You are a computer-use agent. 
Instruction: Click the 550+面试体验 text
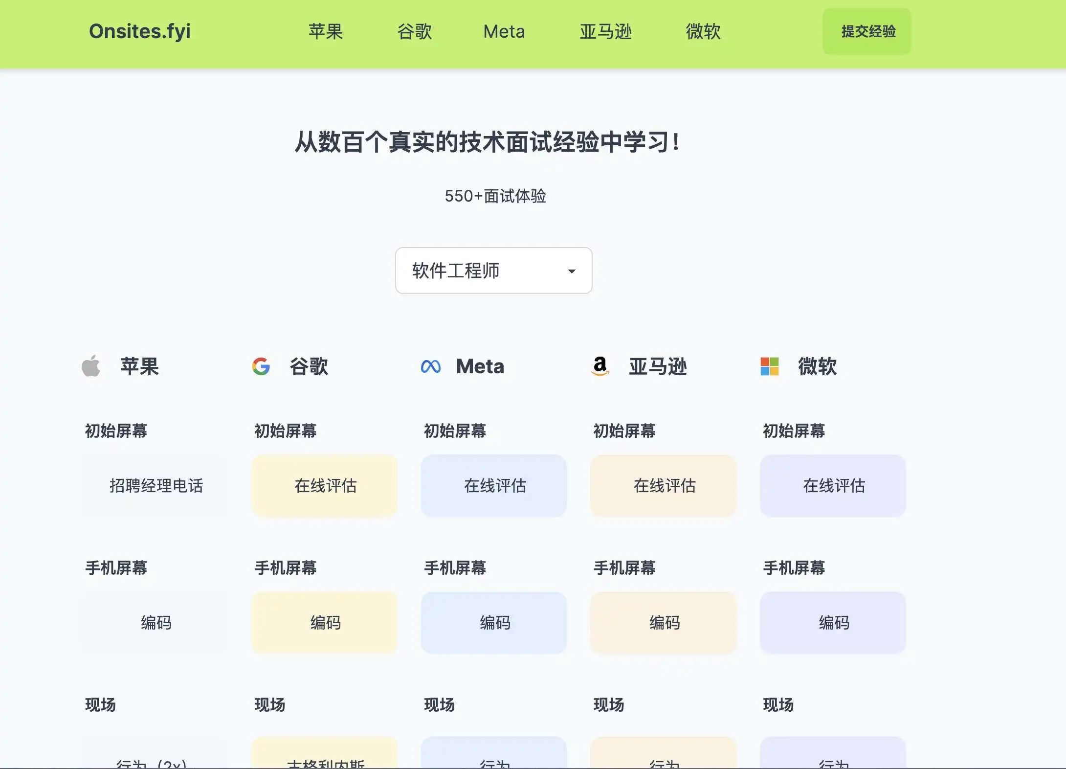pyautogui.click(x=495, y=196)
